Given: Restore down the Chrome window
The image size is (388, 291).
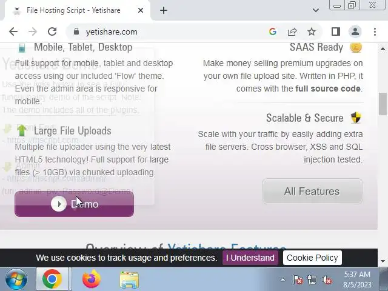Looking at the screenshot, I should point(352,5).
